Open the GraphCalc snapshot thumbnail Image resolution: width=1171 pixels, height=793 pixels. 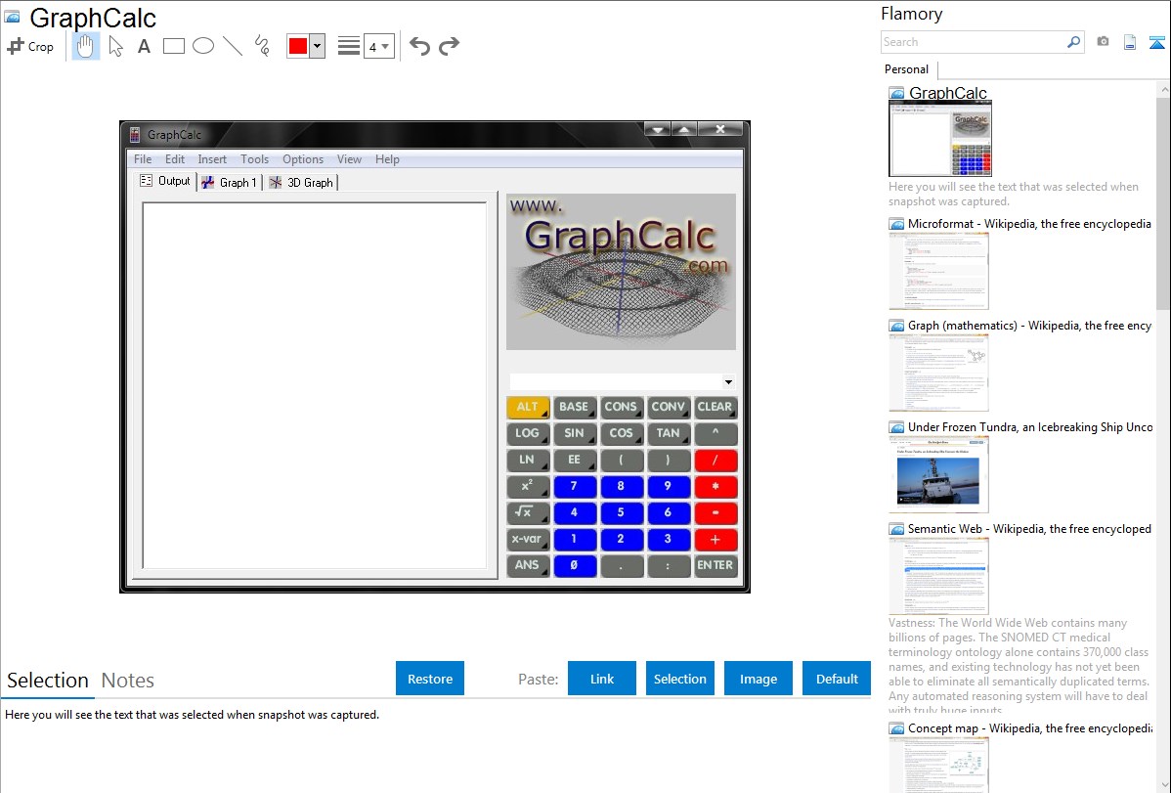coord(940,139)
